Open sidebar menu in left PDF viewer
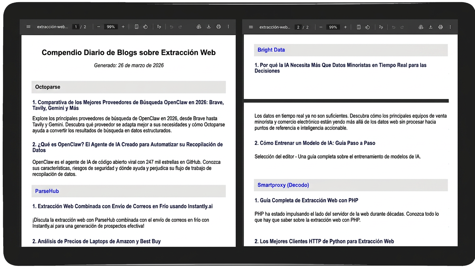This screenshot has width=475, height=269. pos(28,27)
